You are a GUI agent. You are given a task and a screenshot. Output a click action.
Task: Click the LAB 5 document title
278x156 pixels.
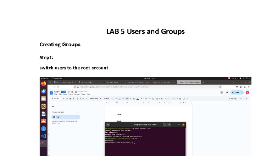(x=57, y=92)
